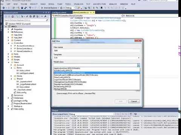Collapse the Views folder

pos(8,62)
